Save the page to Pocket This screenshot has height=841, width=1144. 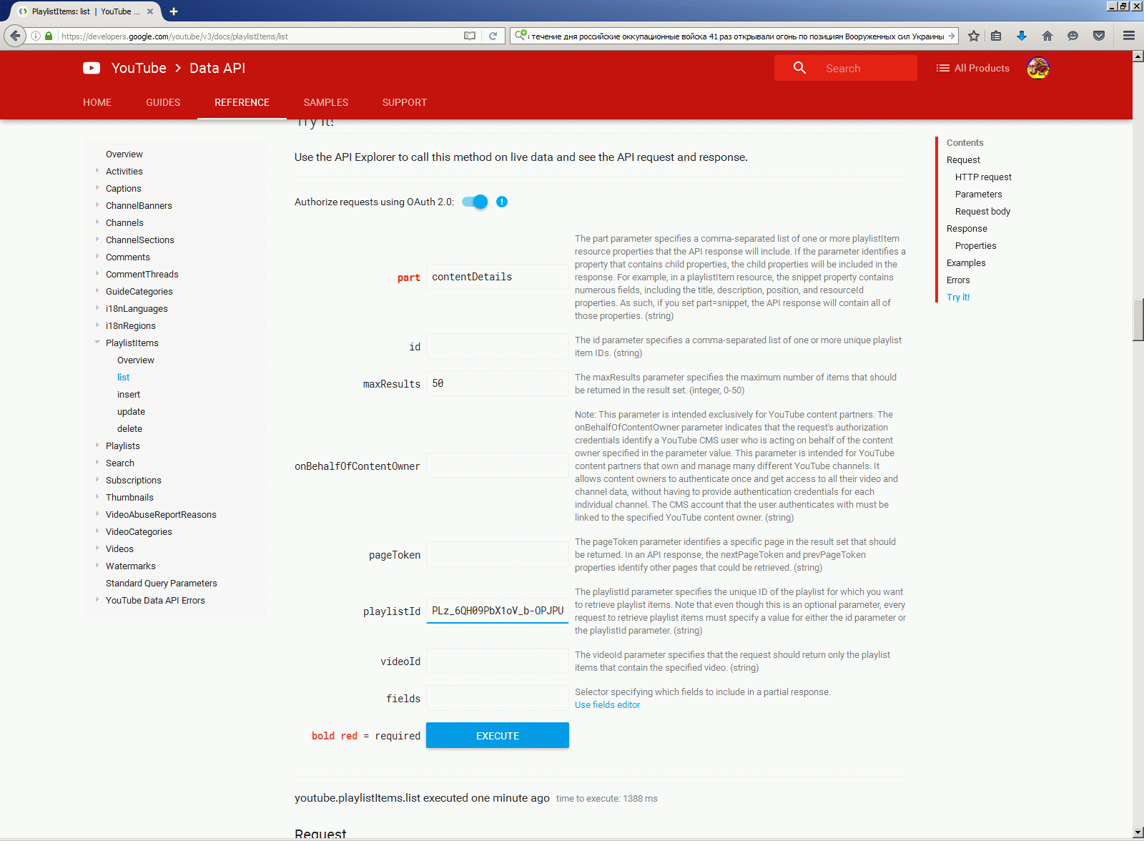point(1099,36)
